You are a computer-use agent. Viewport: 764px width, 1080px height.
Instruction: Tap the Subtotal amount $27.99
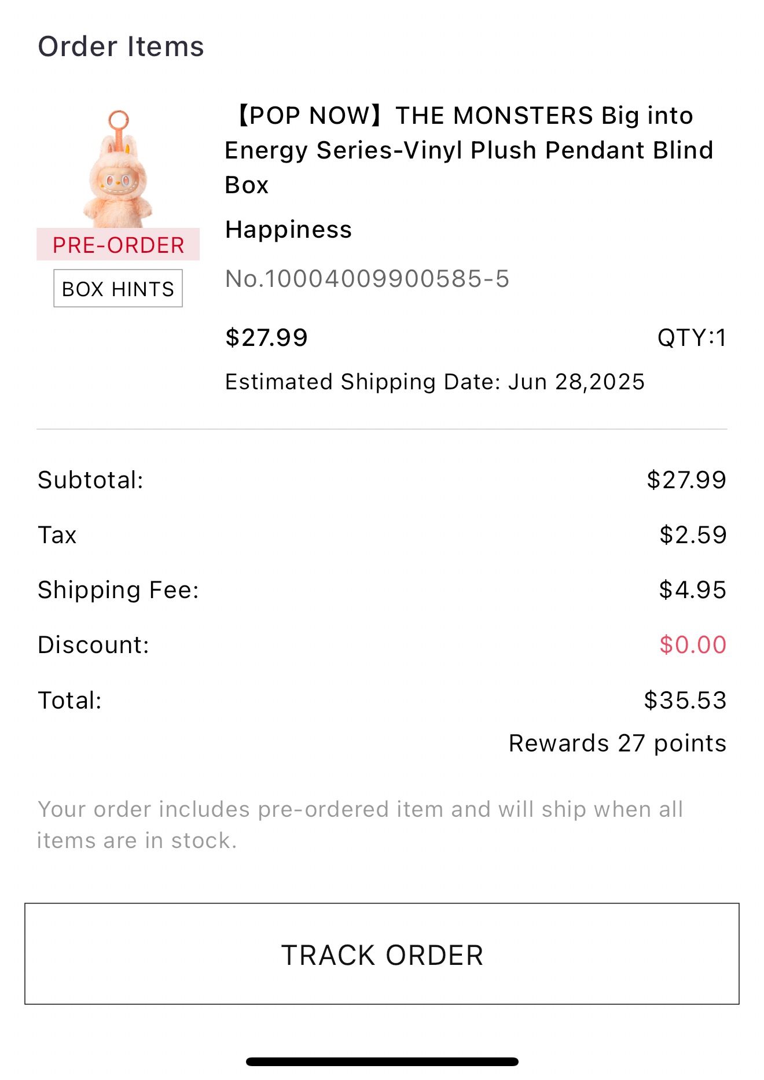pos(686,480)
